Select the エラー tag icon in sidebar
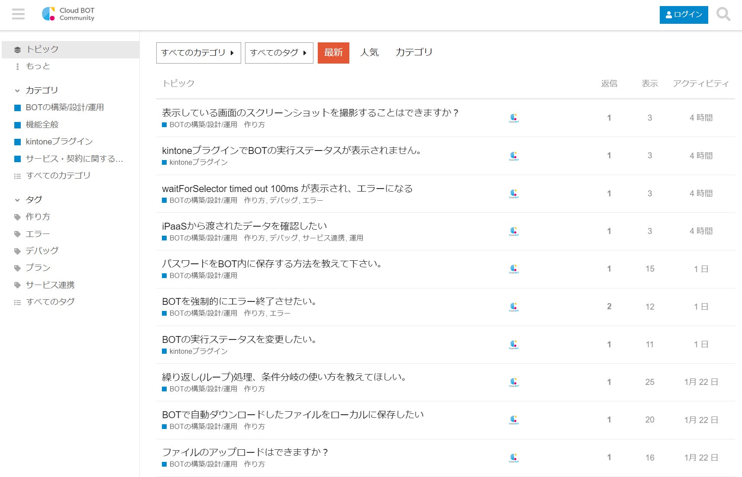The image size is (742, 477). pyautogui.click(x=17, y=234)
